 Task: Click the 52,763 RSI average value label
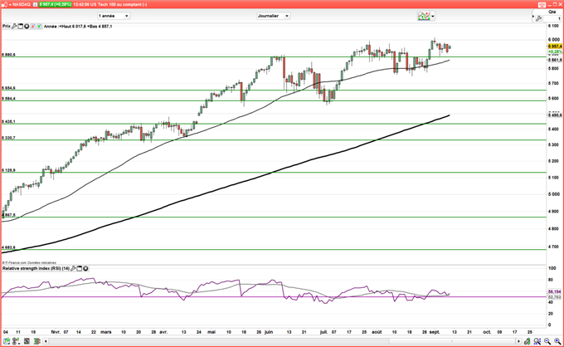pos(555,297)
